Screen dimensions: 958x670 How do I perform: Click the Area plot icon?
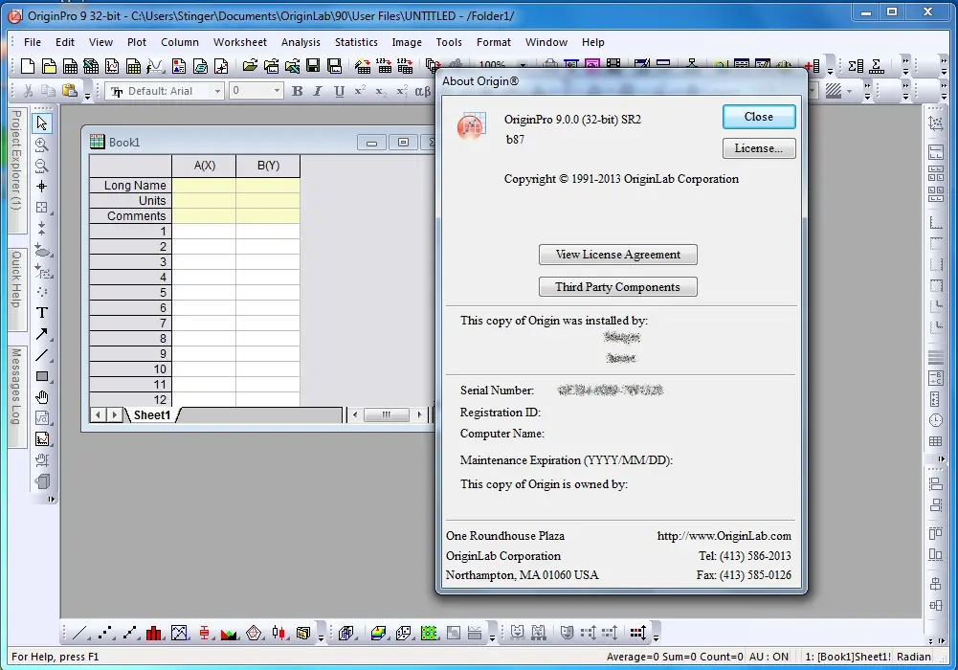tap(229, 634)
